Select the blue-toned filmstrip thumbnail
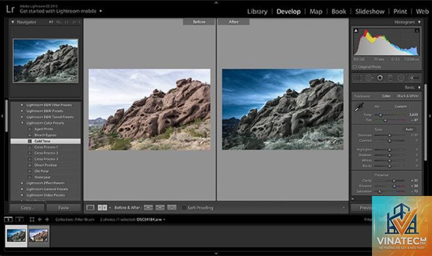Image resolution: width=432 pixels, height=256 pixels. tap(16, 236)
